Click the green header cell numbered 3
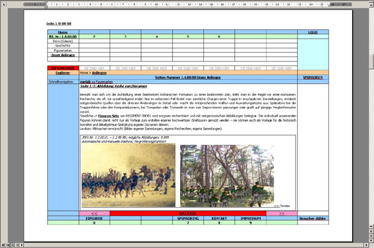This screenshot has width=374, height=248. [x=125, y=37]
